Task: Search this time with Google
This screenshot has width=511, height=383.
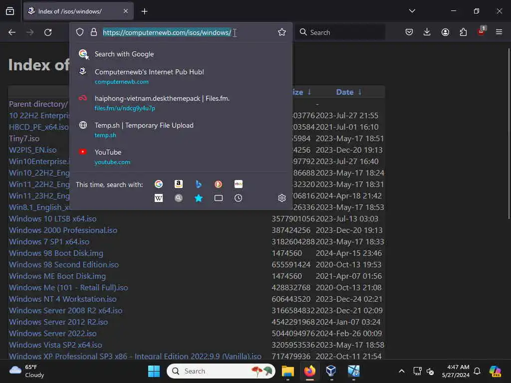Action: coord(159,184)
